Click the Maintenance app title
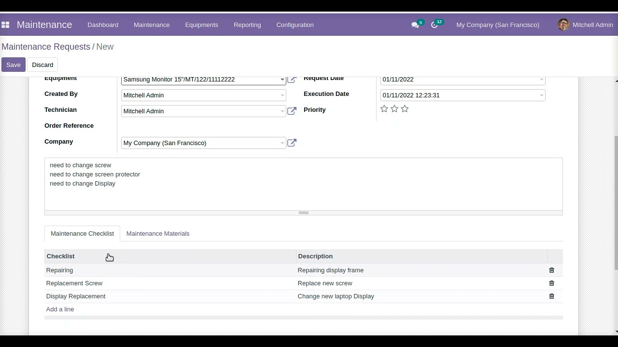 click(x=44, y=25)
